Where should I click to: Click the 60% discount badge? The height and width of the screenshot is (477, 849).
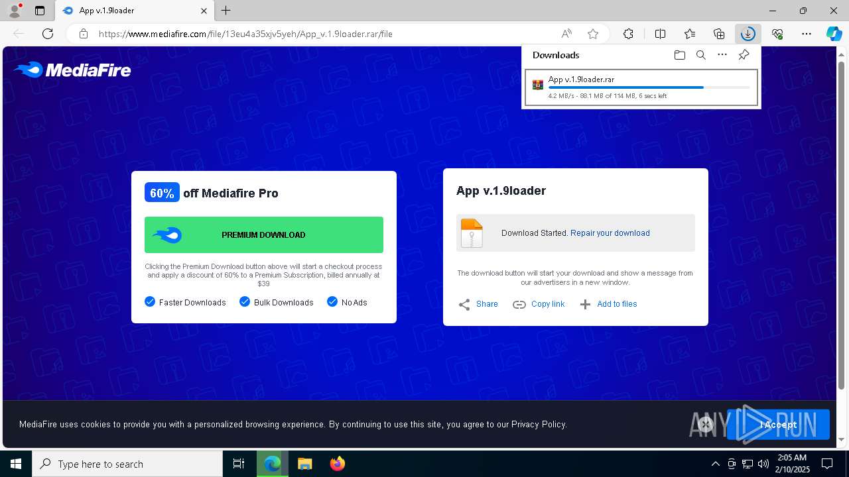pos(162,193)
